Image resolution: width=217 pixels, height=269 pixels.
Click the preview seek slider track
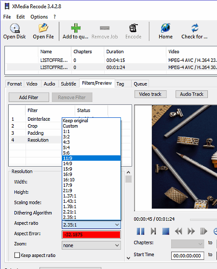point(203,219)
